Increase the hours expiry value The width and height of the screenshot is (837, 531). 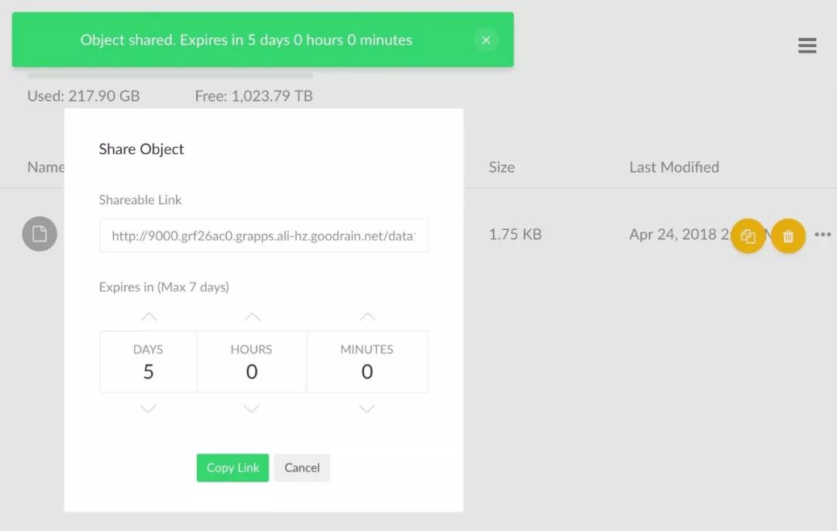[x=252, y=317]
